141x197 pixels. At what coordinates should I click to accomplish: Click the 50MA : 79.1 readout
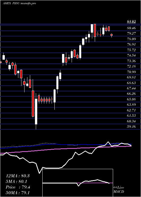click(17, 193)
